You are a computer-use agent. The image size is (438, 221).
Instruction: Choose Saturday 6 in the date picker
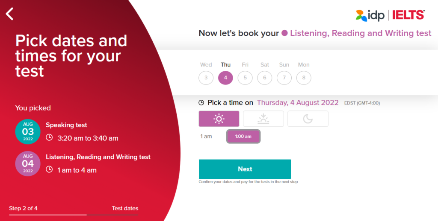[265, 78]
